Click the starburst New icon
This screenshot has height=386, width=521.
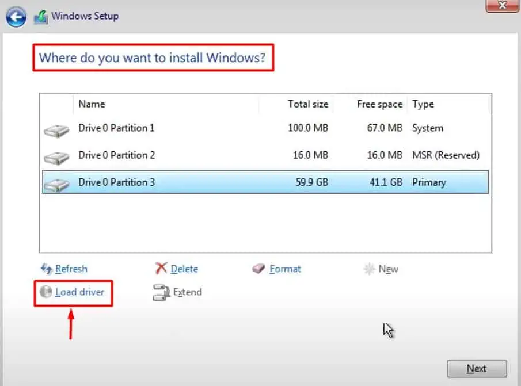369,269
